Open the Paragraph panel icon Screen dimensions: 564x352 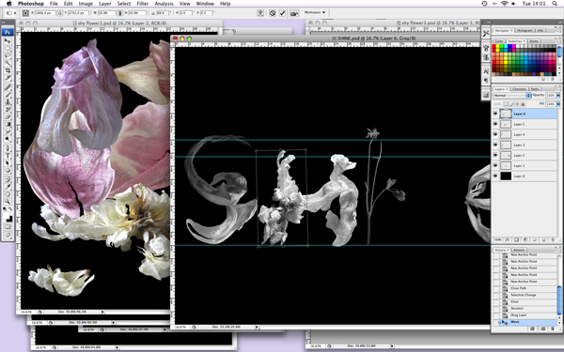[x=486, y=80]
